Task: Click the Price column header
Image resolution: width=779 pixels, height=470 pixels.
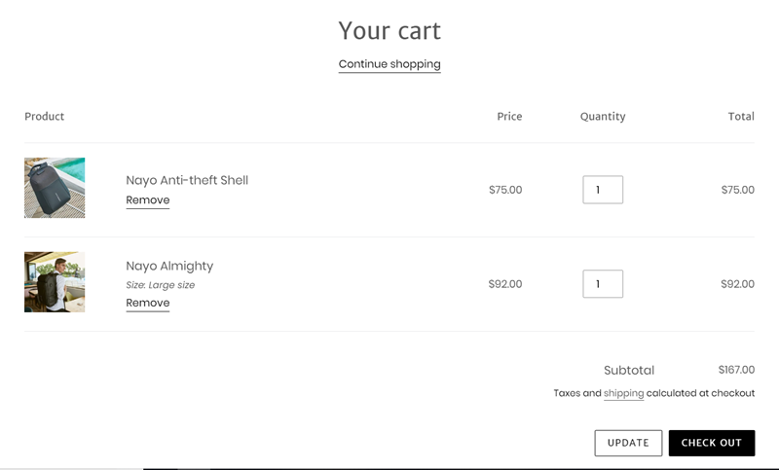Action: tap(509, 116)
